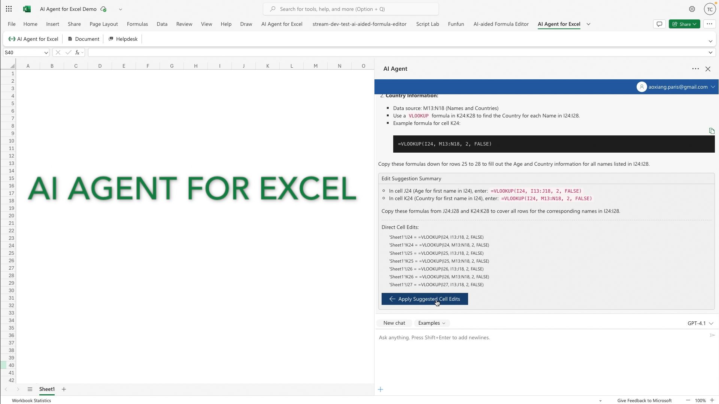Open the Page Layout tab

click(104, 24)
